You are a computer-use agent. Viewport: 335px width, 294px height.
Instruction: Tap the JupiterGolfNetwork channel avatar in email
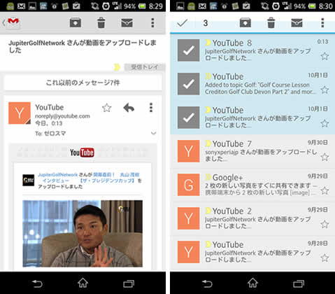click(29, 180)
